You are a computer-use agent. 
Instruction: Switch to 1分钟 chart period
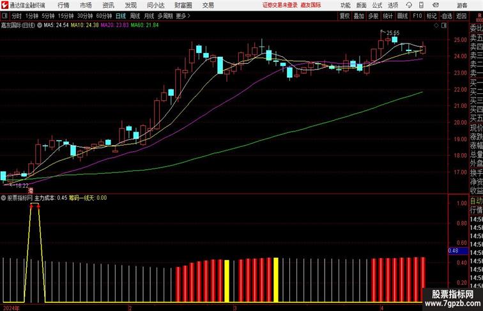click(32, 16)
